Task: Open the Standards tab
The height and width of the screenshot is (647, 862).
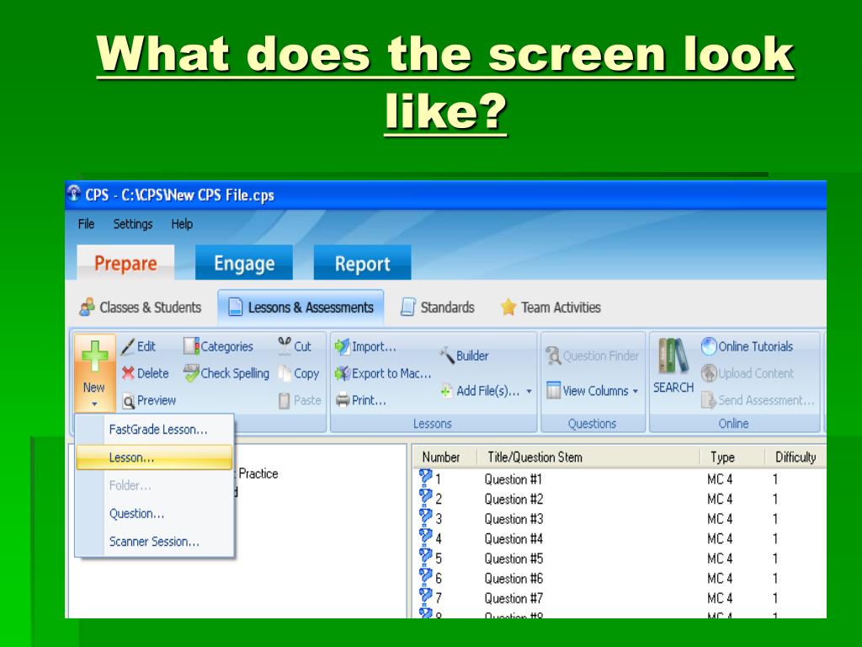Action: coord(438,307)
